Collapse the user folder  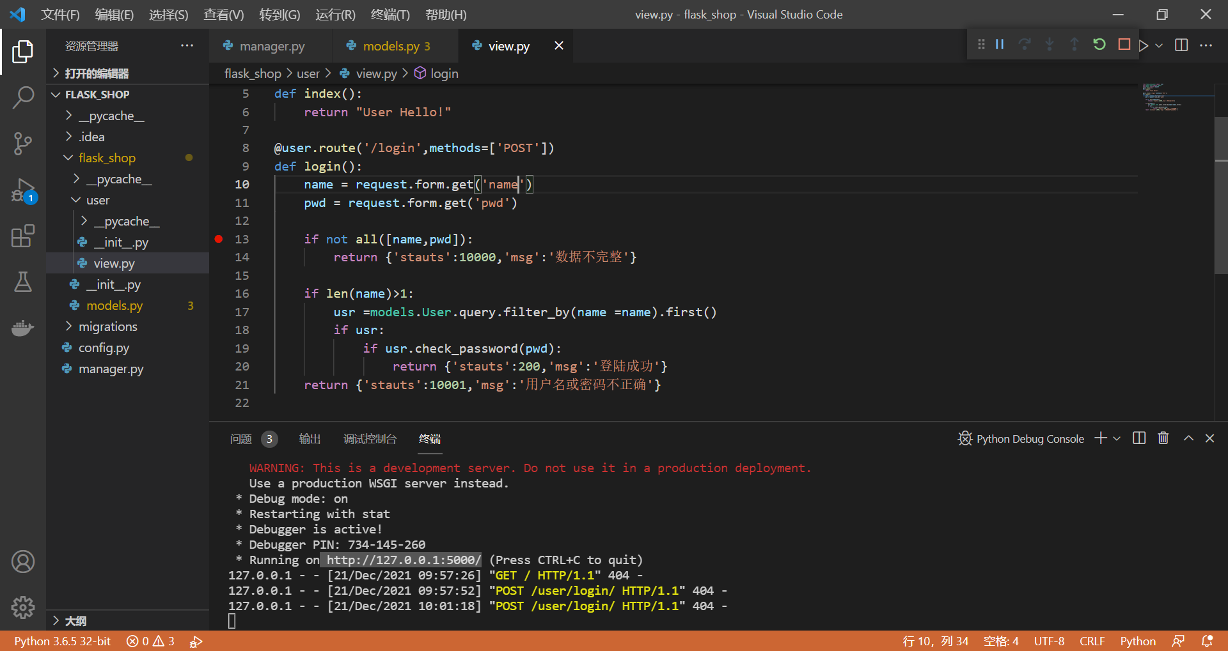(x=128, y=200)
